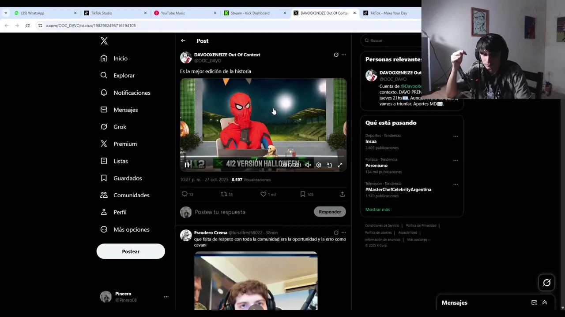
Task: Click the Postear button
Action: point(131,251)
